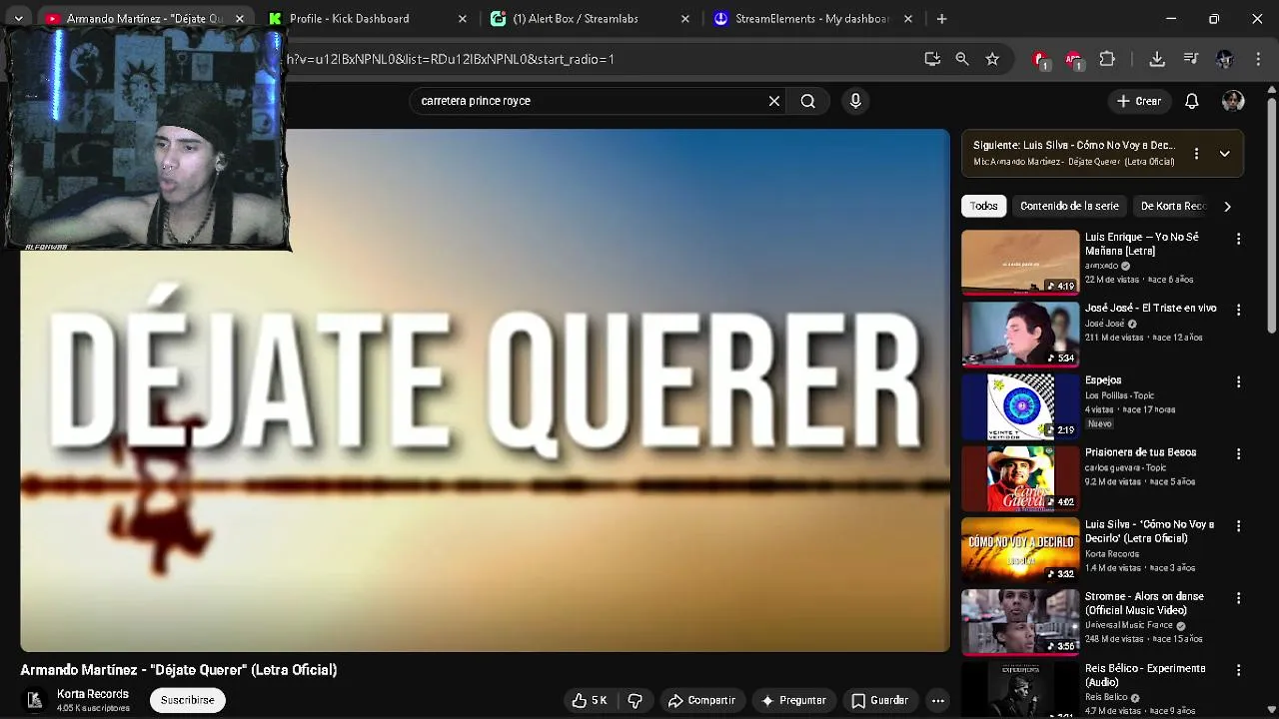Start voice search with the microphone
Screen dimensions: 1279x719
click(x=855, y=101)
